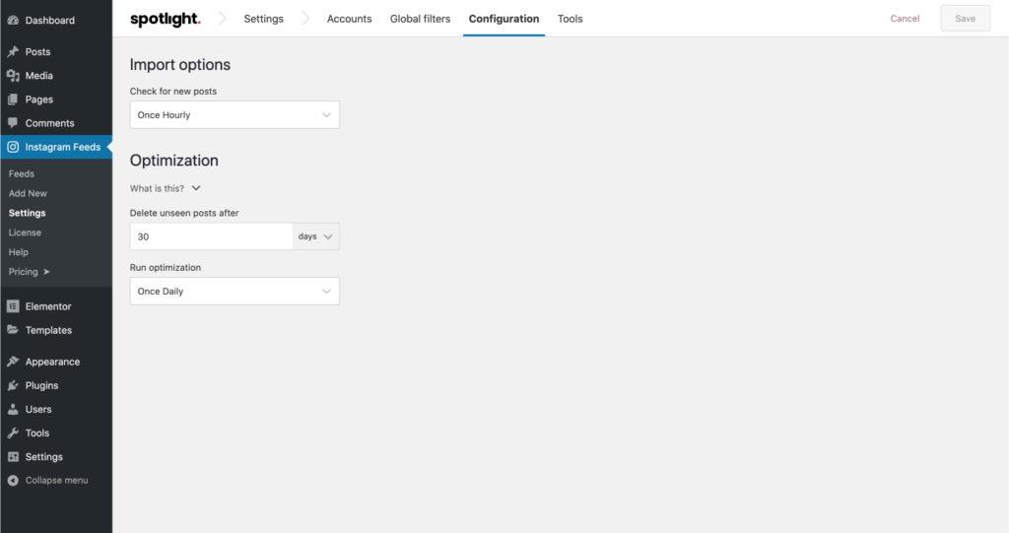Open the Media menu item
Image resolution: width=1009 pixels, height=533 pixels.
pyautogui.click(x=56, y=75)
